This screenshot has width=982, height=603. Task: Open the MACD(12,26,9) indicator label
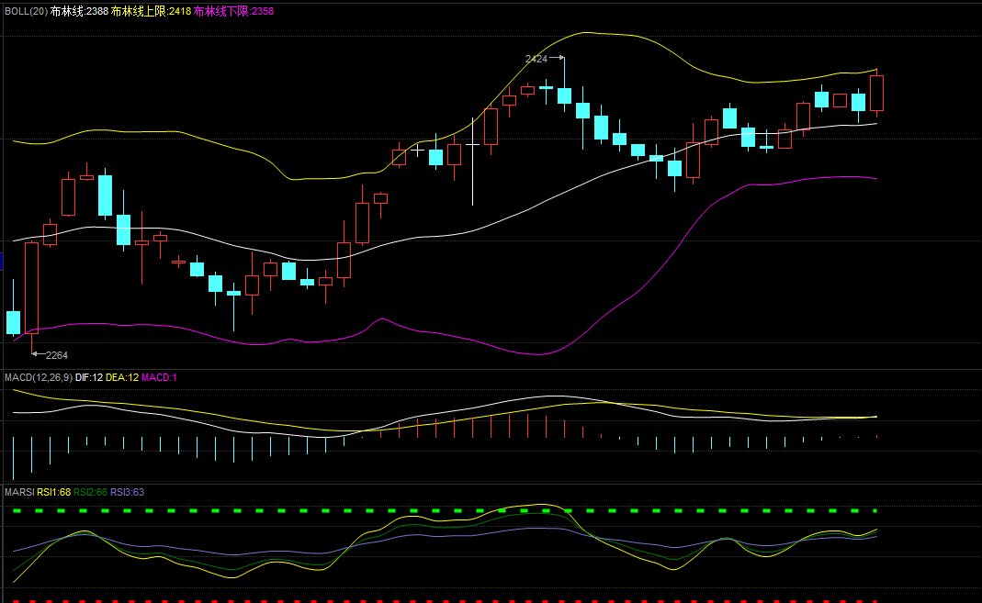click(38, 377)
